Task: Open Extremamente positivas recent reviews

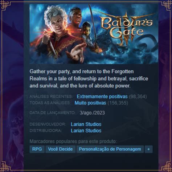Action: [102, 97]
